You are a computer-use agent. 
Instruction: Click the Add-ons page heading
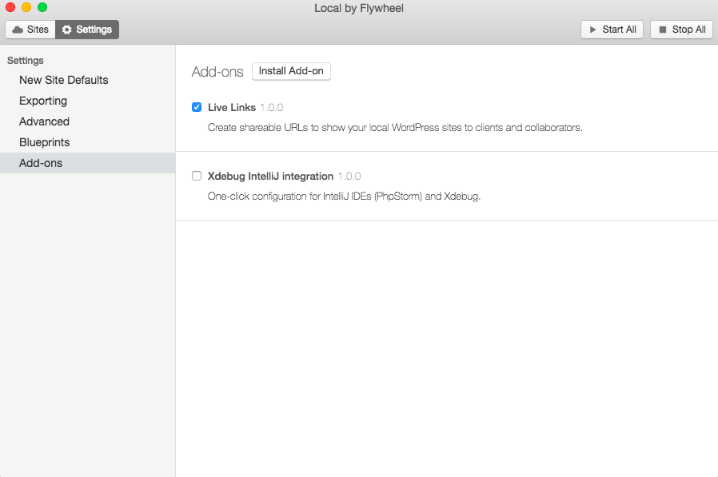(x=217, y=72)
